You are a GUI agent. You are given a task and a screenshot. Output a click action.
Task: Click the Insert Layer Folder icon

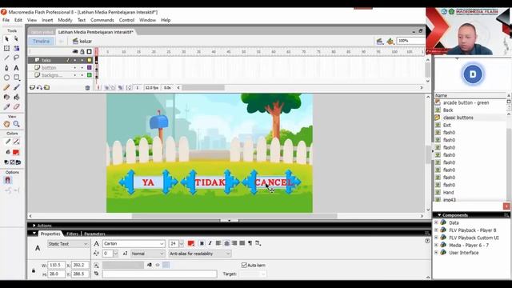pyautogui.click(x=47, y=87)
